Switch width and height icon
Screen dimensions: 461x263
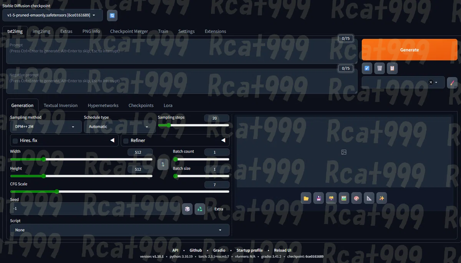pos(163,164)
